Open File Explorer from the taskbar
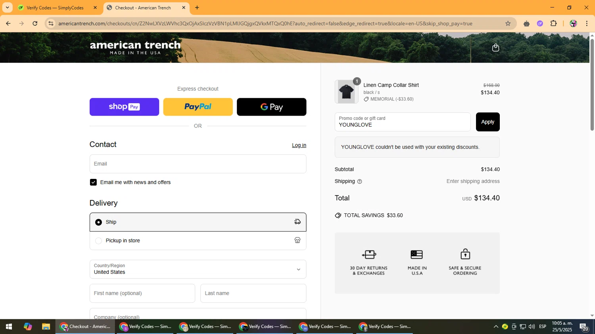Screen dimensions: 595x334 [x=46, y=326]
